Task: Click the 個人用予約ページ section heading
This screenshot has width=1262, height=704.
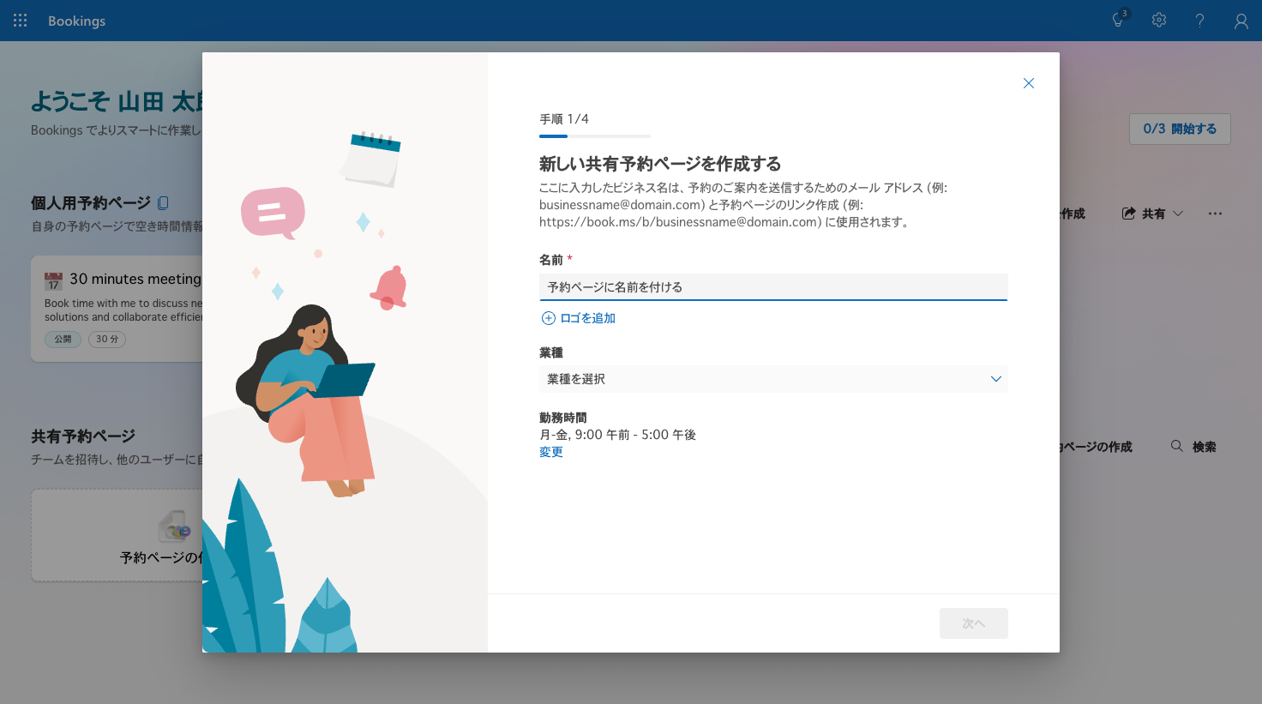Action: click(x=91, y=203)
